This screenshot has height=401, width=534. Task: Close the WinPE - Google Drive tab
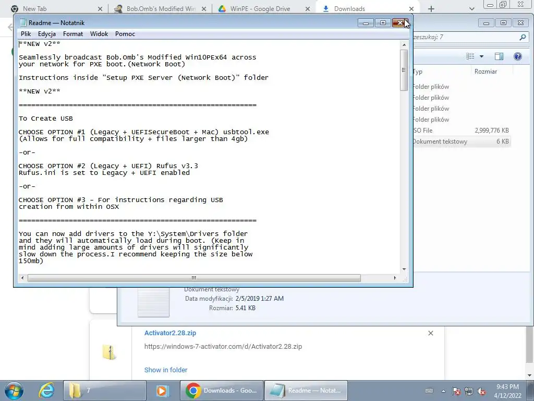(x=308, y=9)
